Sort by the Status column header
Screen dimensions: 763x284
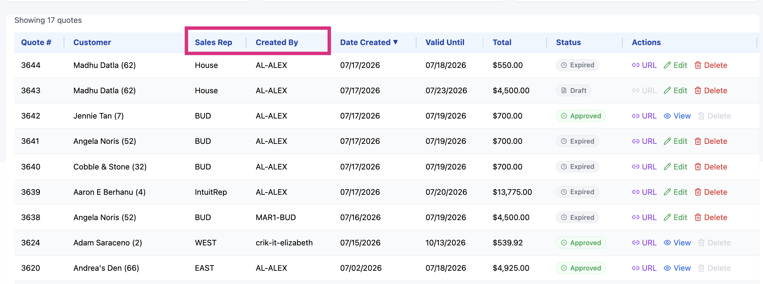point(568,42)
